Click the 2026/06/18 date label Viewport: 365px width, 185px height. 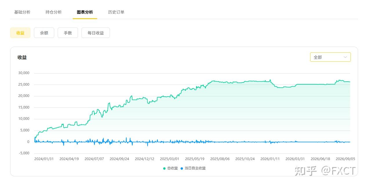pos(320,159)
